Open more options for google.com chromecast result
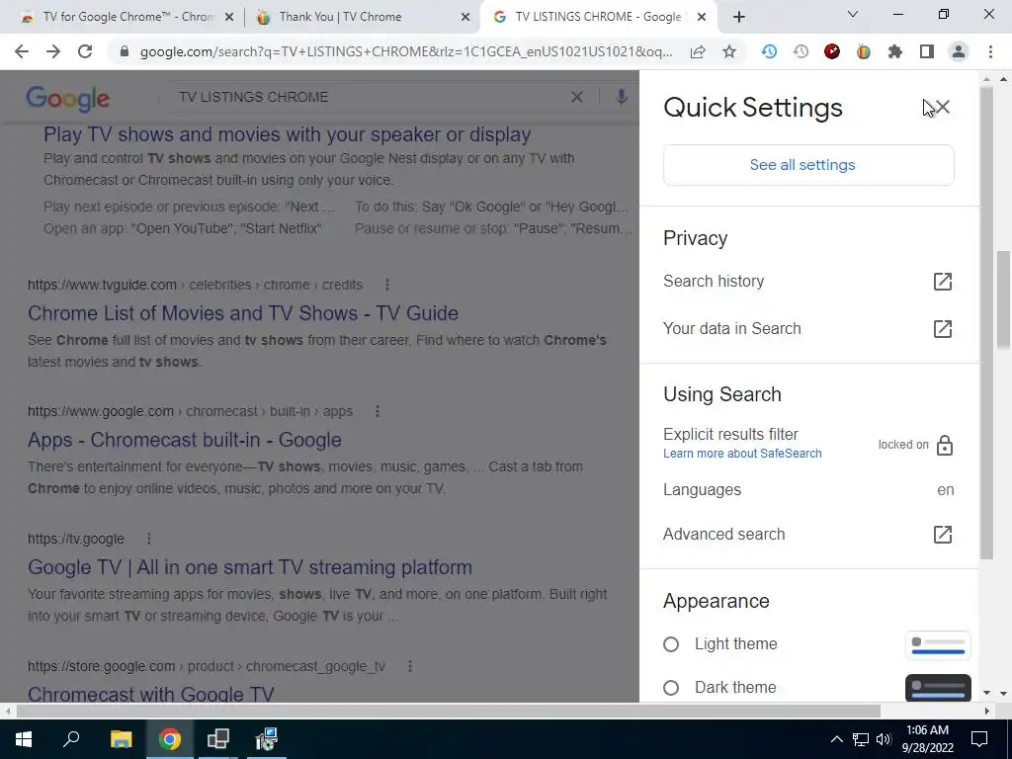Viewport: 1012px width, 759px height. (378, 411)
